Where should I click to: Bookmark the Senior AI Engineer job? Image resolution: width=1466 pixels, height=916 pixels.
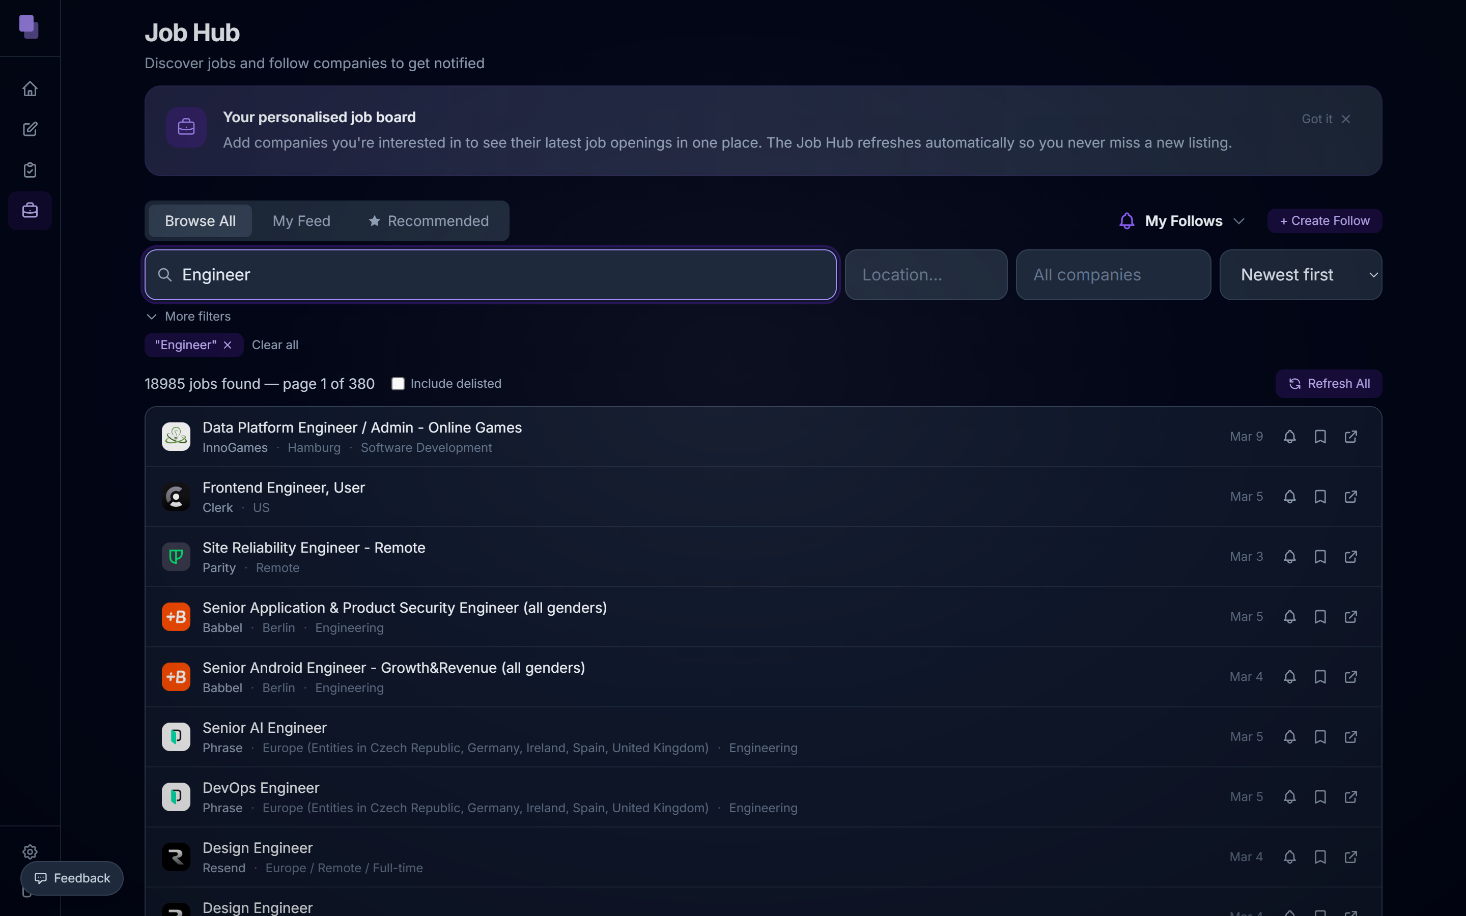[1320, 736]
